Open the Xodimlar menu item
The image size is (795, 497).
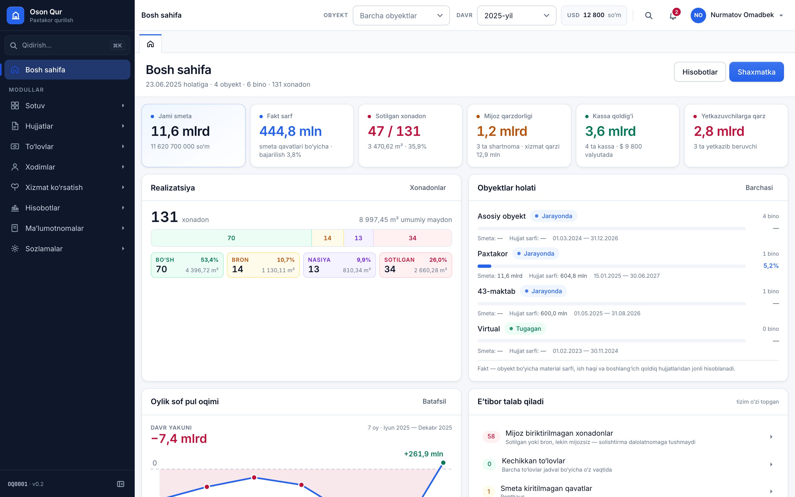pyautogui.click(x=67, y=167)
